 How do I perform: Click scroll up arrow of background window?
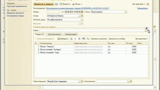(155, 31)
